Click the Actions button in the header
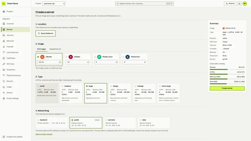The width and height of the screenshot is (251, 141). pyautogui.click(x=230, y=3)
